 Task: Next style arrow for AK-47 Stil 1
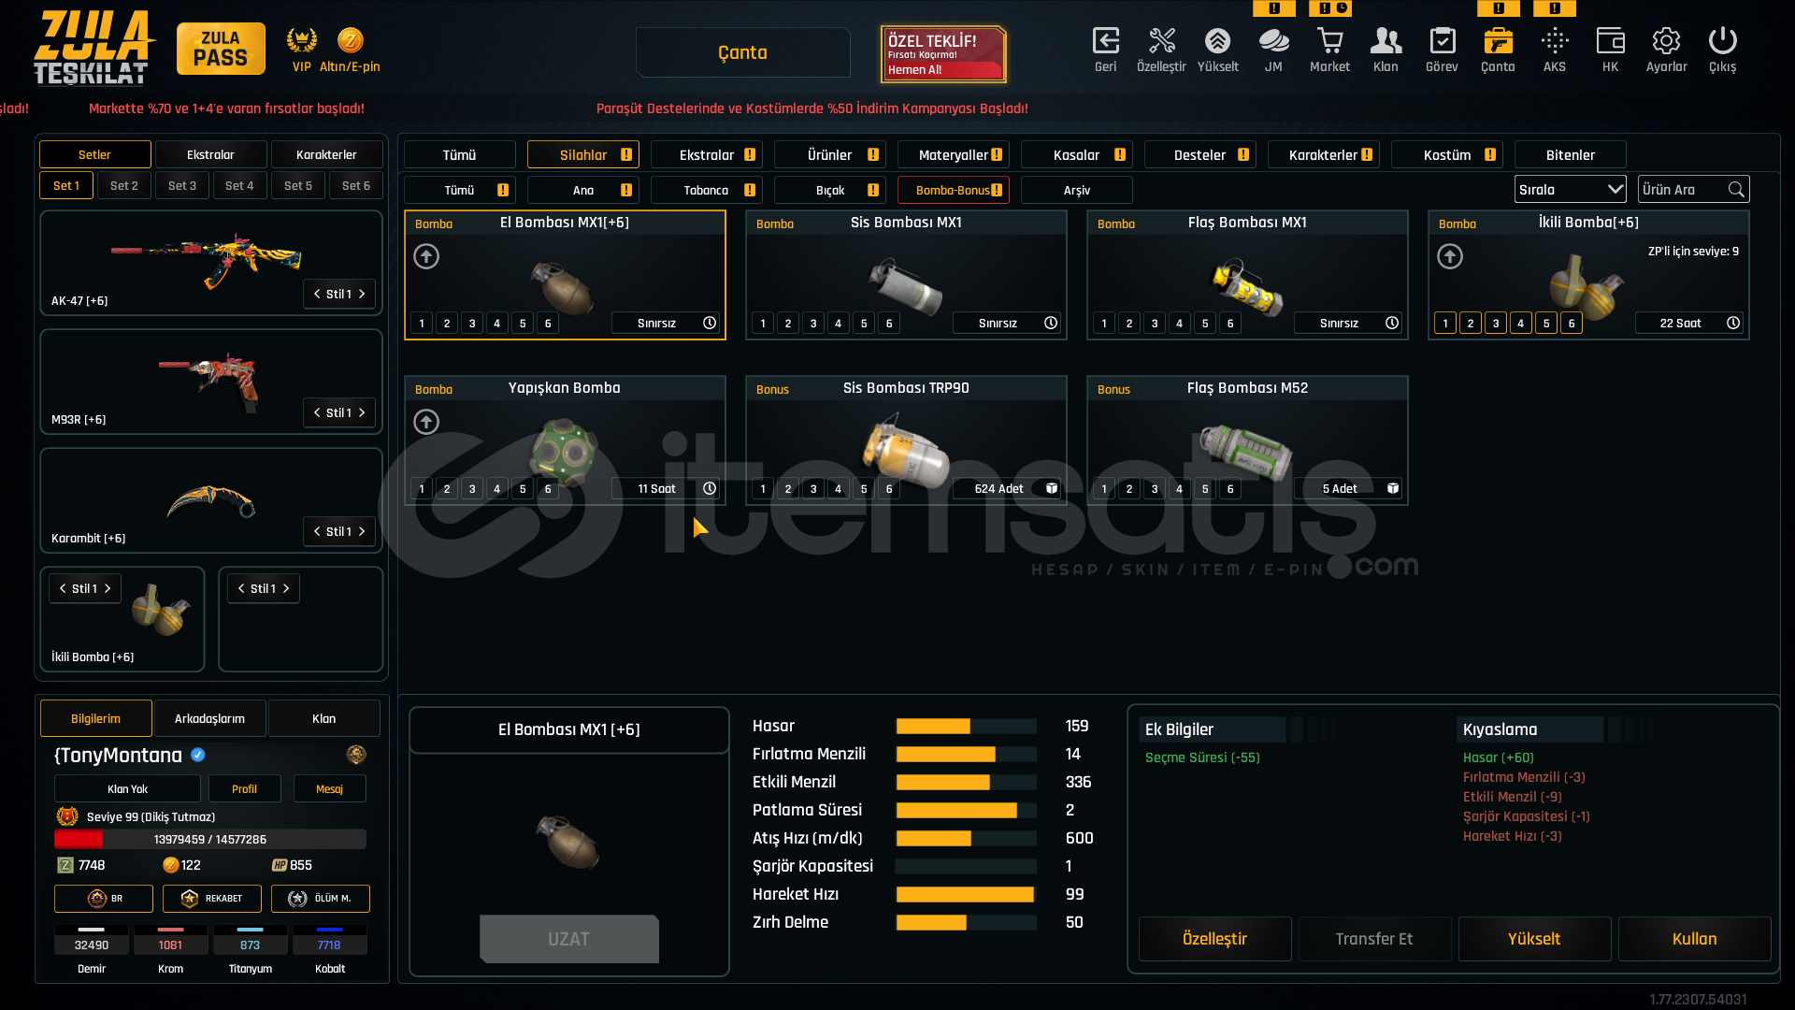tap(363, 294)
